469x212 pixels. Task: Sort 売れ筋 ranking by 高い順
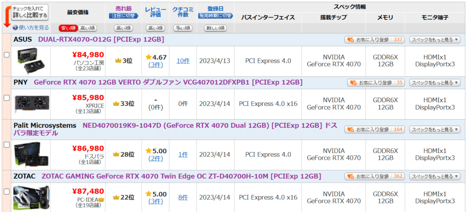(x=123, y=28)
